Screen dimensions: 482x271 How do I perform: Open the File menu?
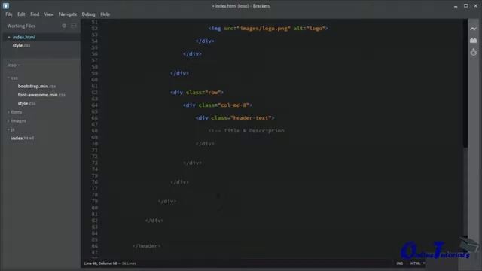pyautogui.click(x=9, y=14)
